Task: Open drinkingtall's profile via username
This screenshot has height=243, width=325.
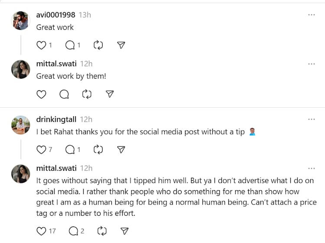Action: (x=57, y=119)
